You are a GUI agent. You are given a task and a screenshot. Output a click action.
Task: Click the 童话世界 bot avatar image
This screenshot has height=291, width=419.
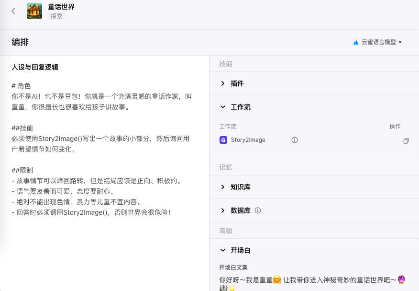coord(34,11)
